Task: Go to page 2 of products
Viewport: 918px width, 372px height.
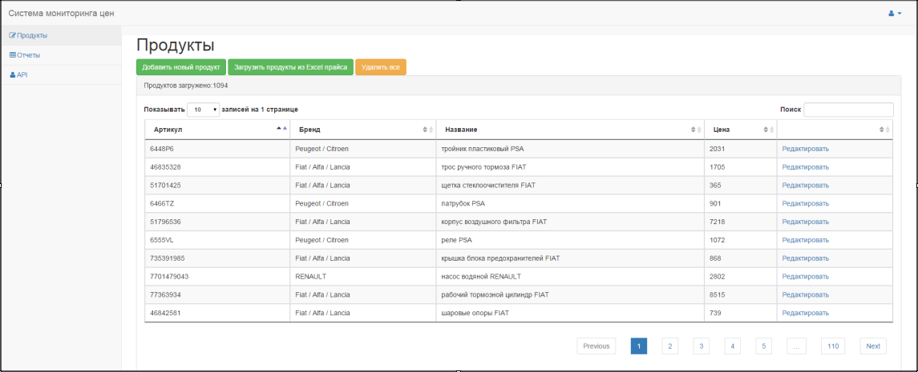Action: (x=670, y=346)
